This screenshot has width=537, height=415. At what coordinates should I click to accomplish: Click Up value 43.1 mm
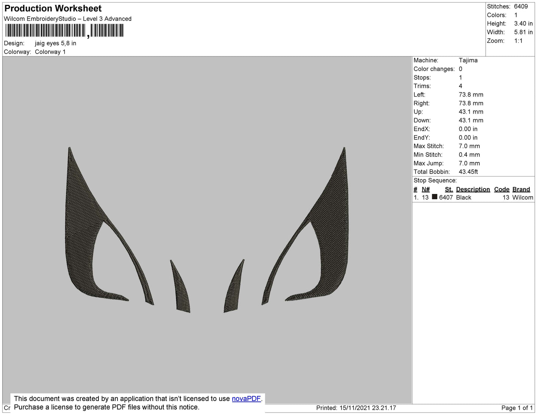coord(471,112)
